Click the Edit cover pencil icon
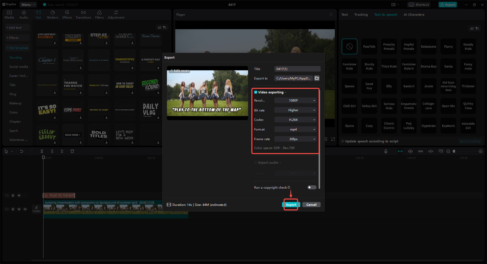The height and width of the screenshot is (264, 487). click(171, 71)
